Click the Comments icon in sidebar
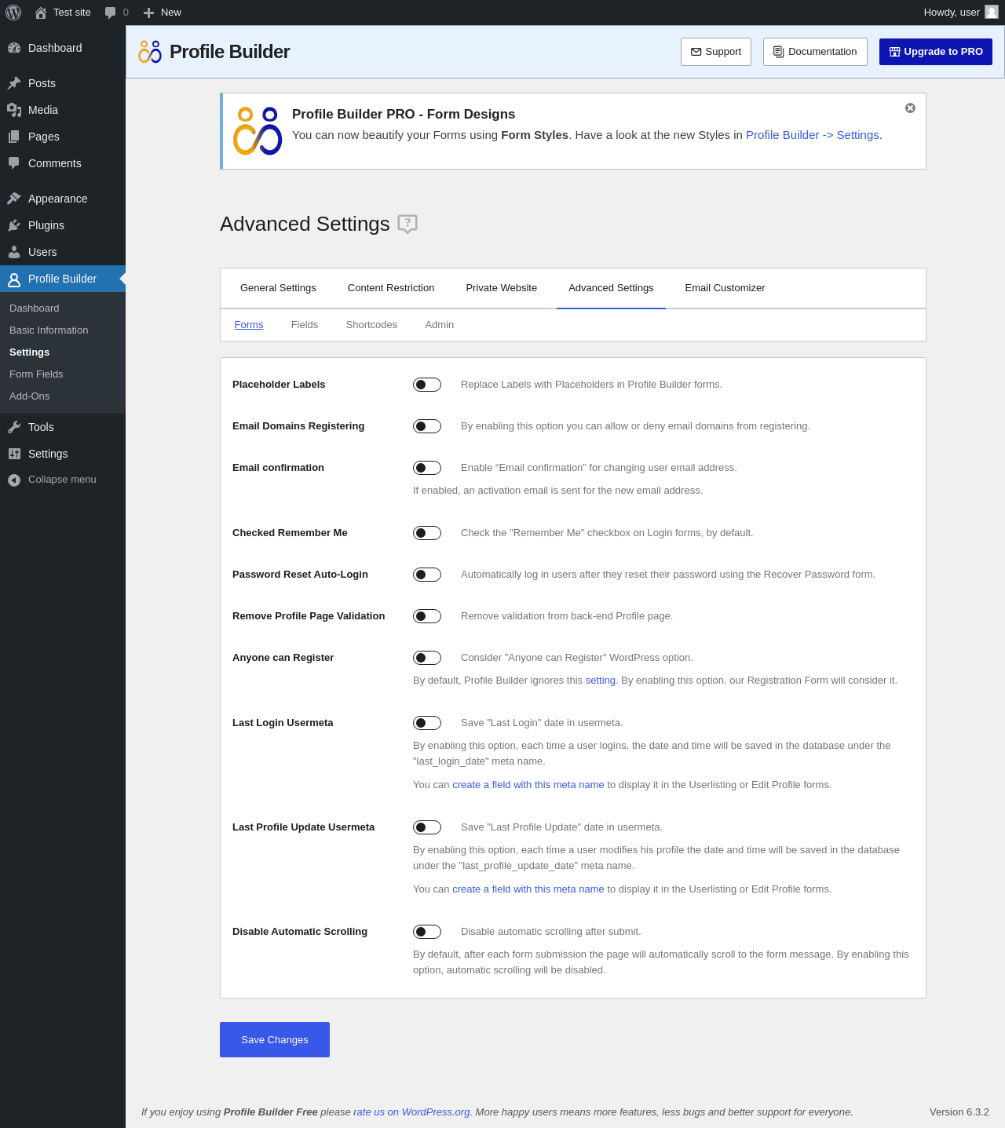 14,163
